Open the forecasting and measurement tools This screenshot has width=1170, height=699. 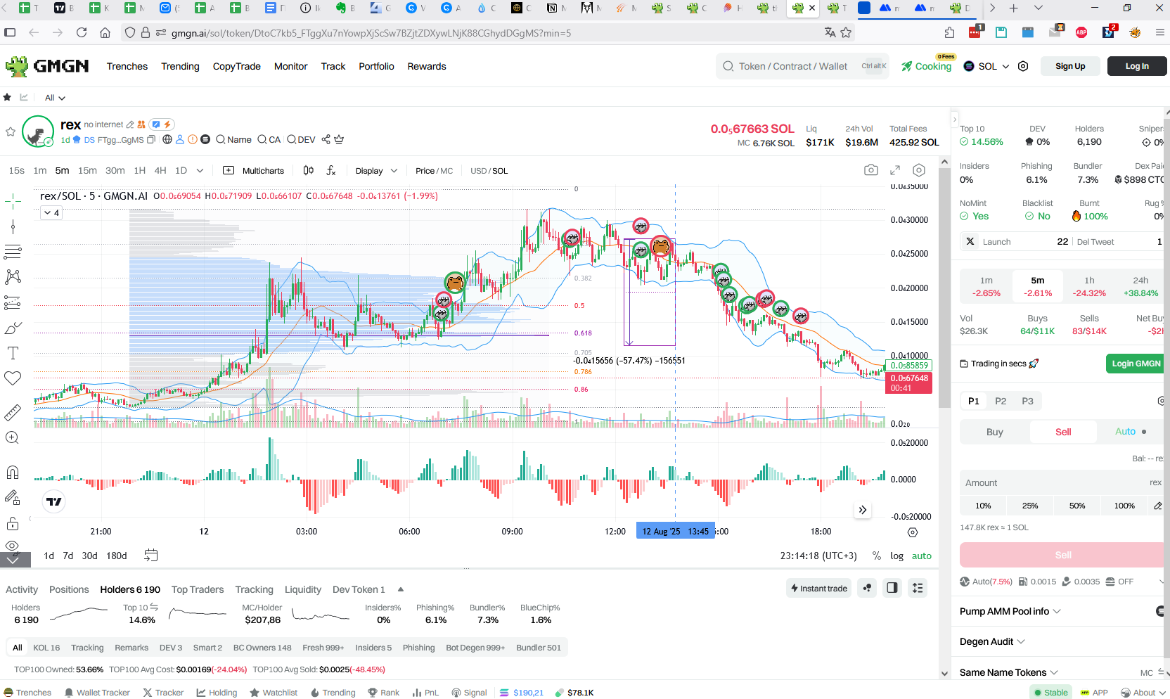click(x=13, y=302)
